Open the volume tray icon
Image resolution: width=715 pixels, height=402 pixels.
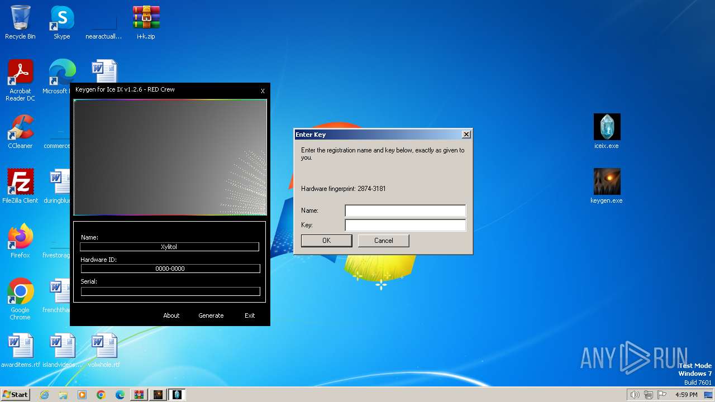635,395
